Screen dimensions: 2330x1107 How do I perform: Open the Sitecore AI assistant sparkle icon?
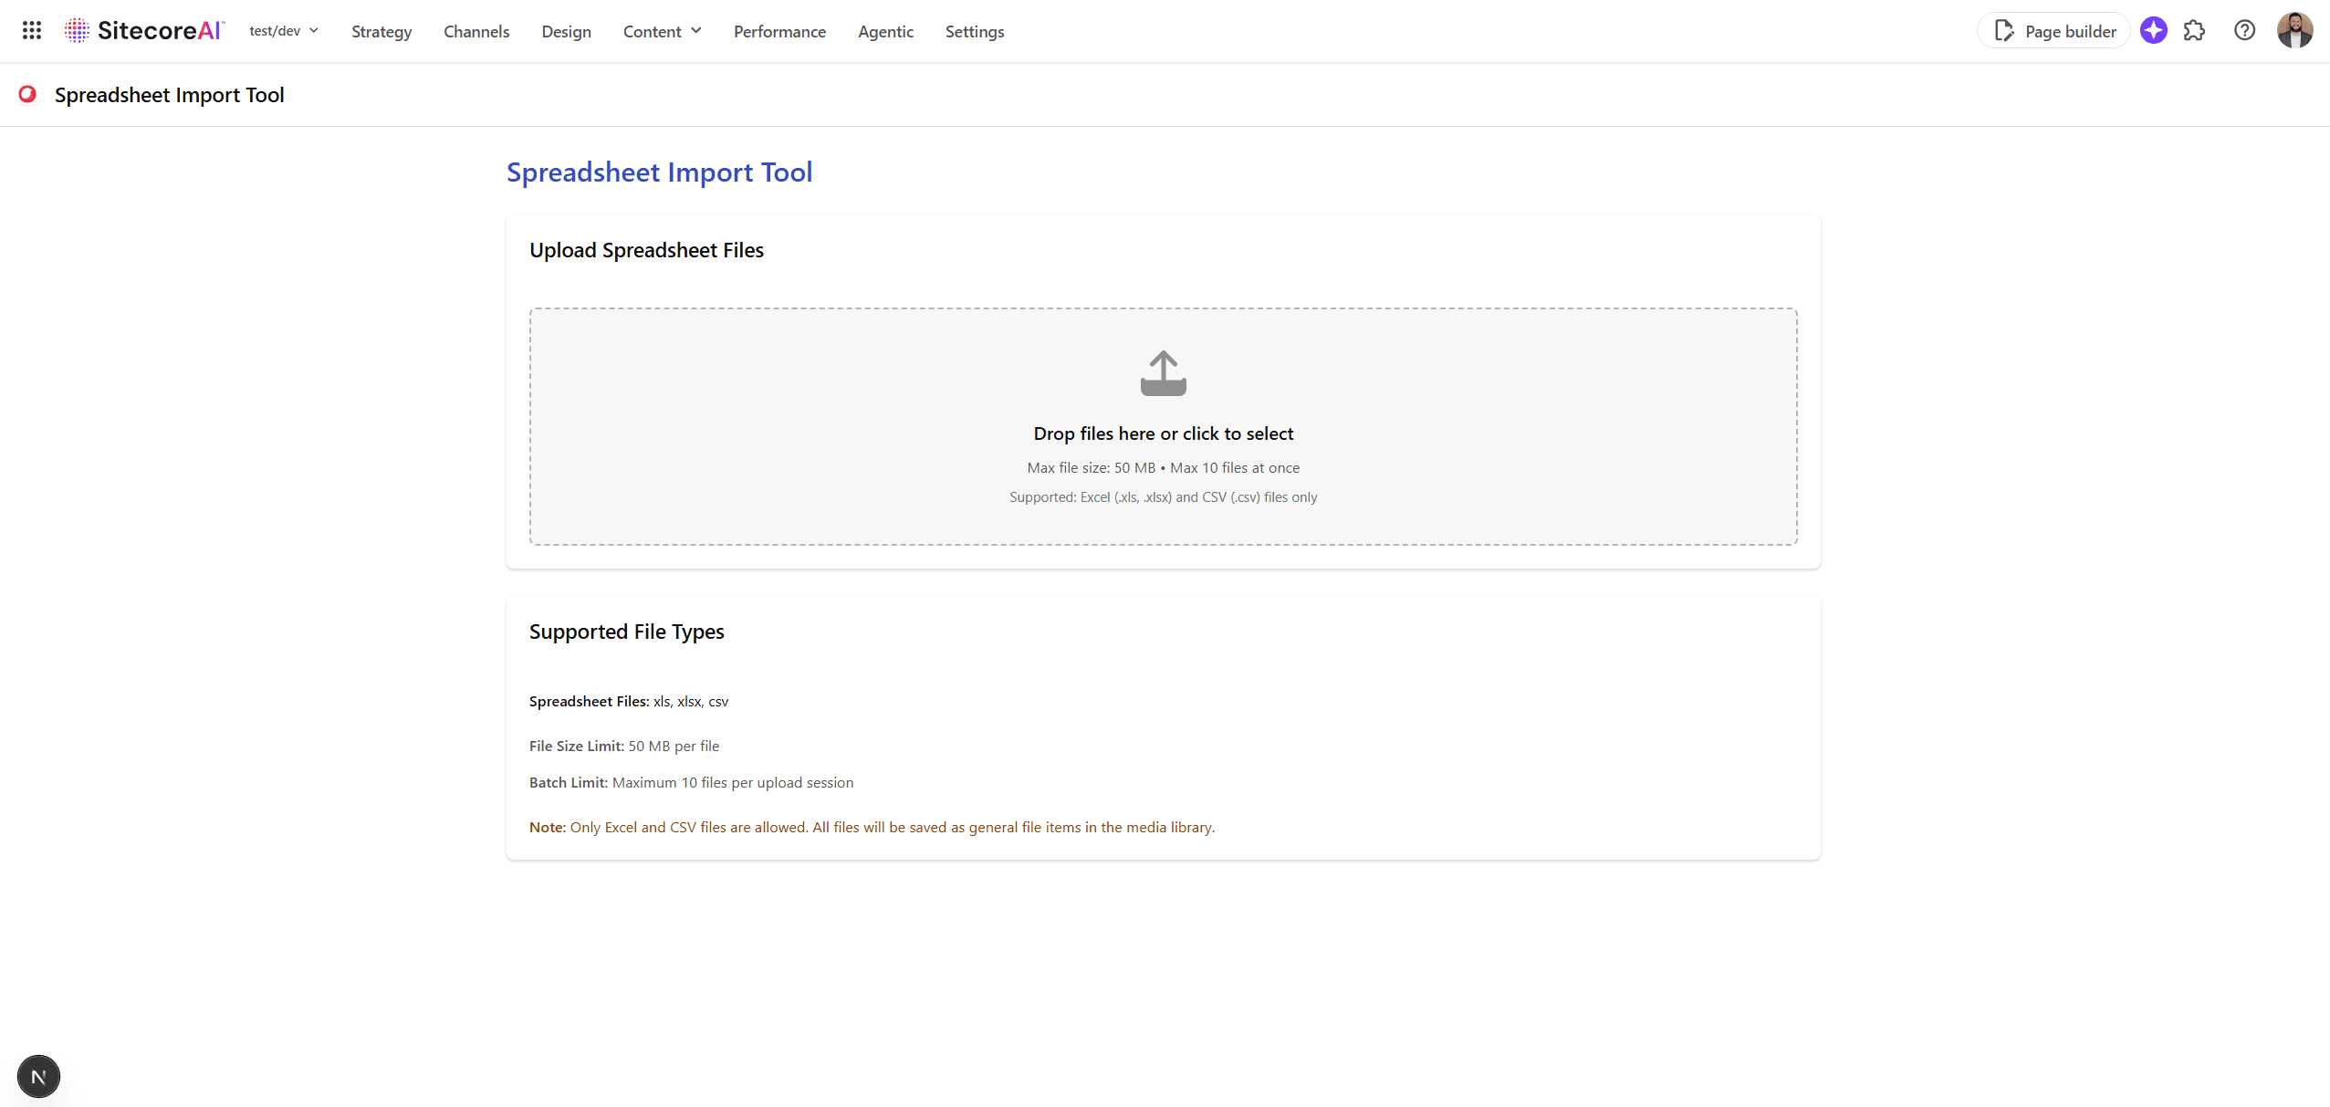(x=2154, y=30)
